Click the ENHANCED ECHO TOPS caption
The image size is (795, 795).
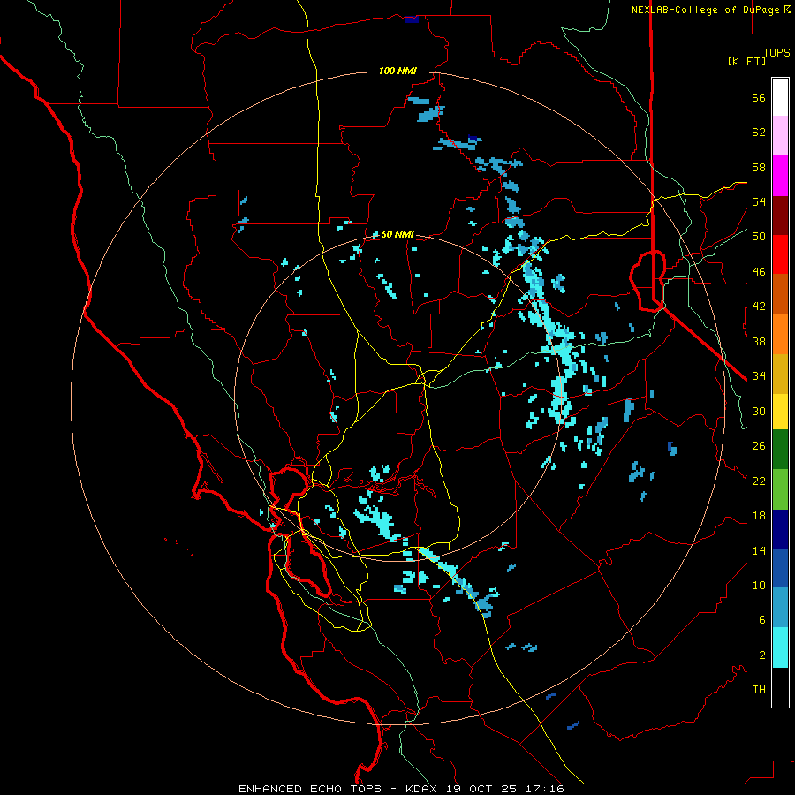click(310, 789)
